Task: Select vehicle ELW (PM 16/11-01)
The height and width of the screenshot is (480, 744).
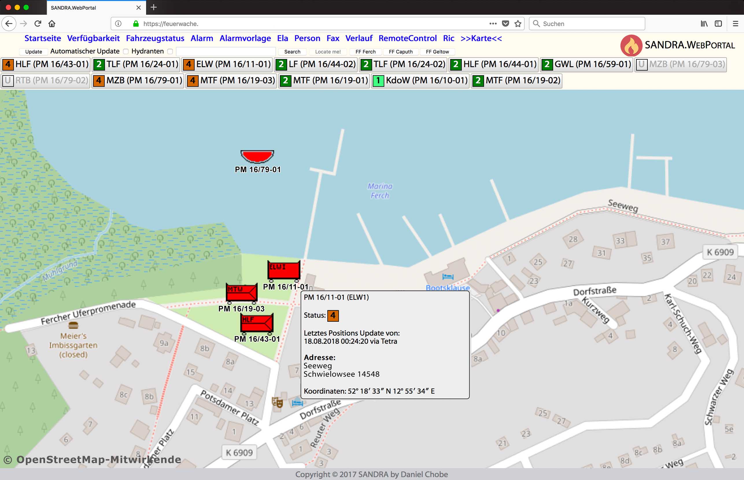Action: click(227, 64)
